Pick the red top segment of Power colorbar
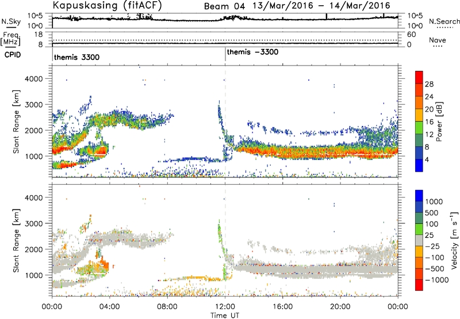 [x=419, y=77]
